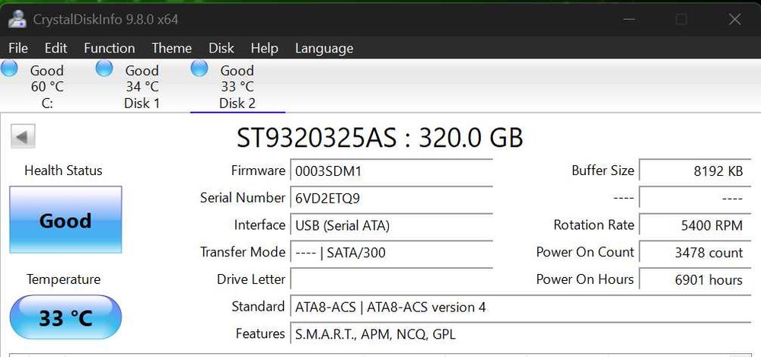Click the Buffer Size label
Image resolution: width=761 pixels, height=357 pixels.
[x=603, y=171]
